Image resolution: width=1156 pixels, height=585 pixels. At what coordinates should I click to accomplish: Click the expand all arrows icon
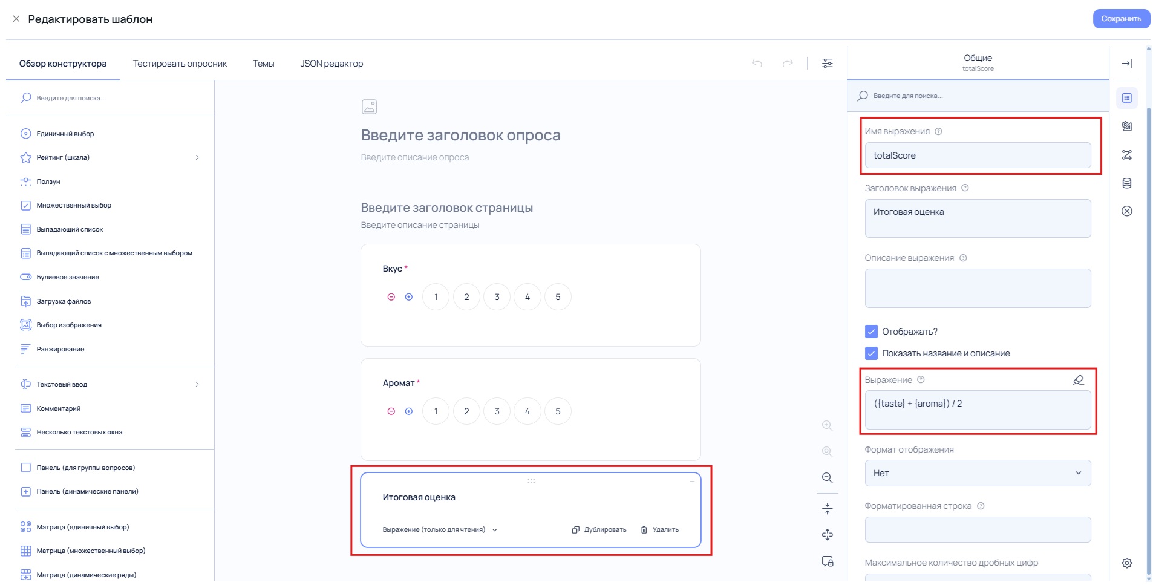pyautogui.click(x=828, y=535)
